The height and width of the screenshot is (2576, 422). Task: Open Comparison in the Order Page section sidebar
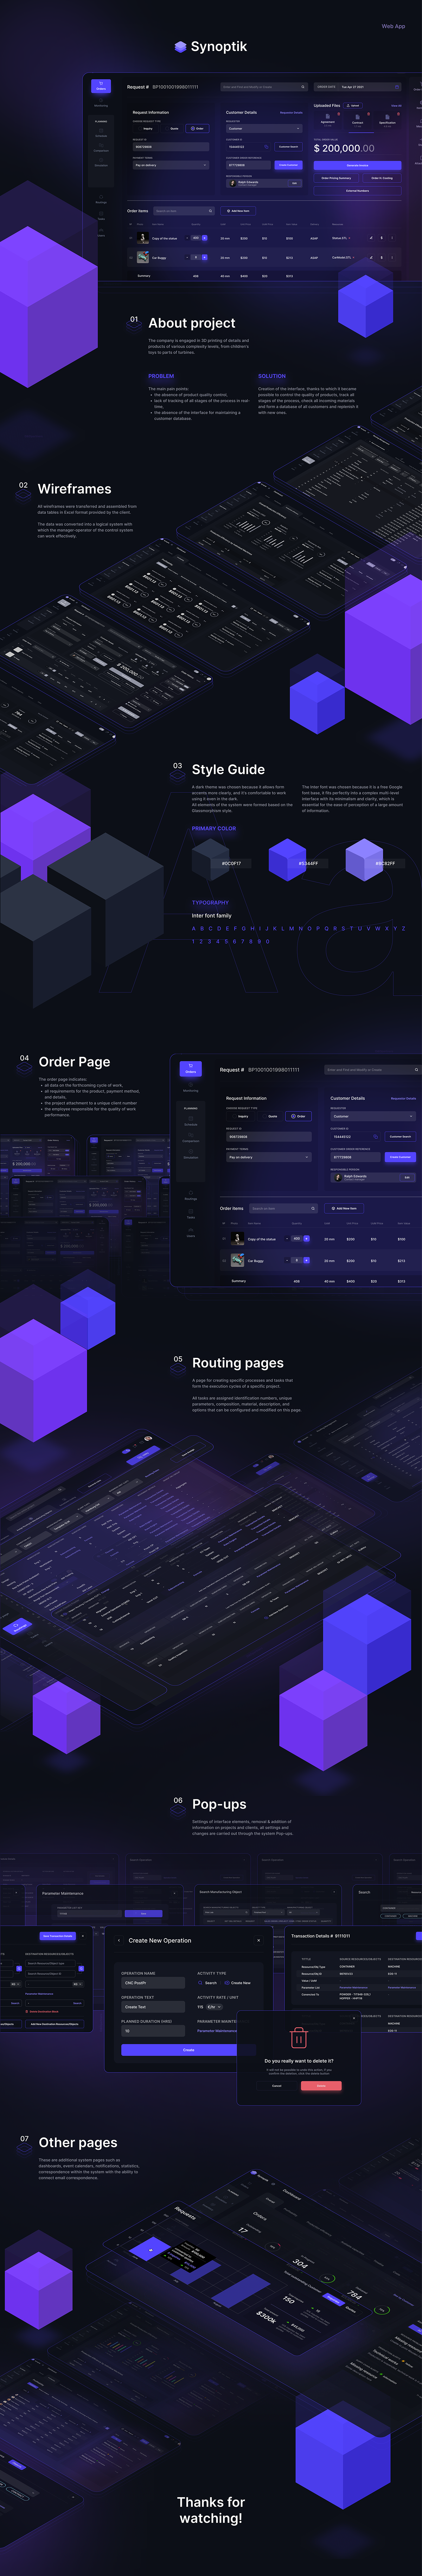(191, 1138)
